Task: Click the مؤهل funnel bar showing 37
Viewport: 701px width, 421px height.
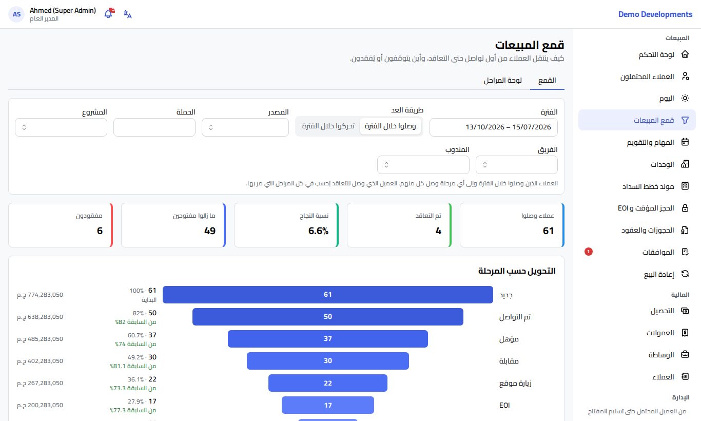Action: [328, 339]
